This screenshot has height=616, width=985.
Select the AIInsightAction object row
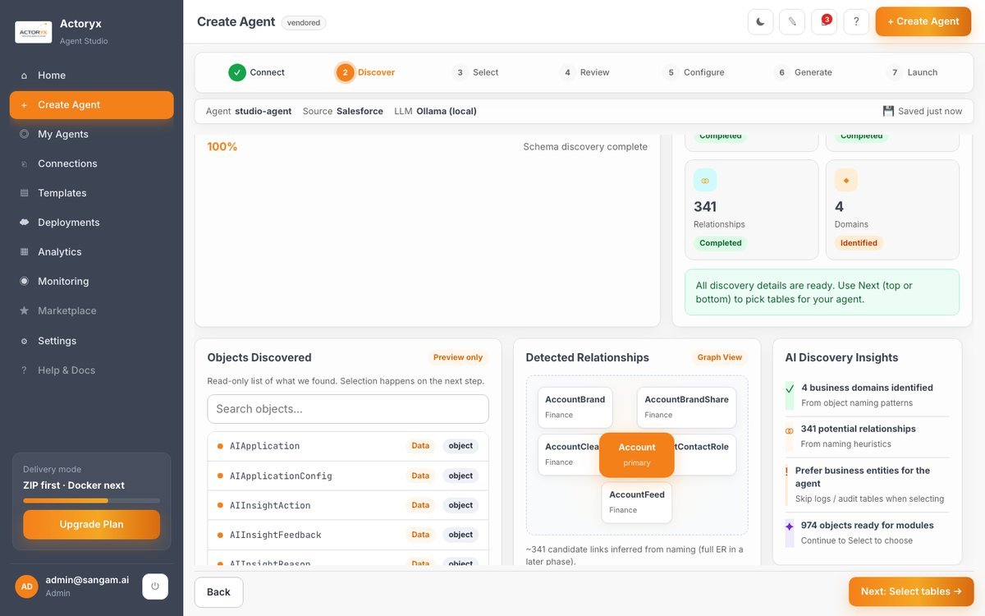pos(348,505)
